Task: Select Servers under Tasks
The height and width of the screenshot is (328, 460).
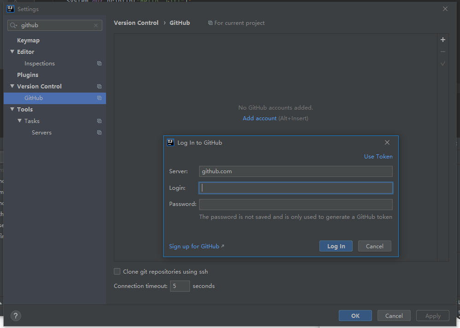Action: [x=41, y=133]
